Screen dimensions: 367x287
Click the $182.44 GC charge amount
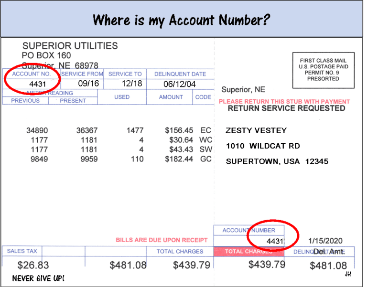tap(179, 159)
